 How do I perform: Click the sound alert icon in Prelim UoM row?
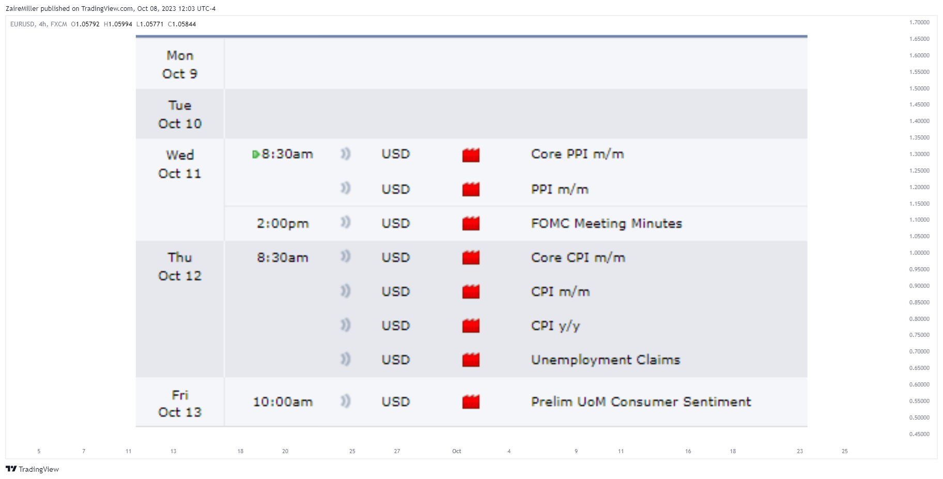click(346, 401)
